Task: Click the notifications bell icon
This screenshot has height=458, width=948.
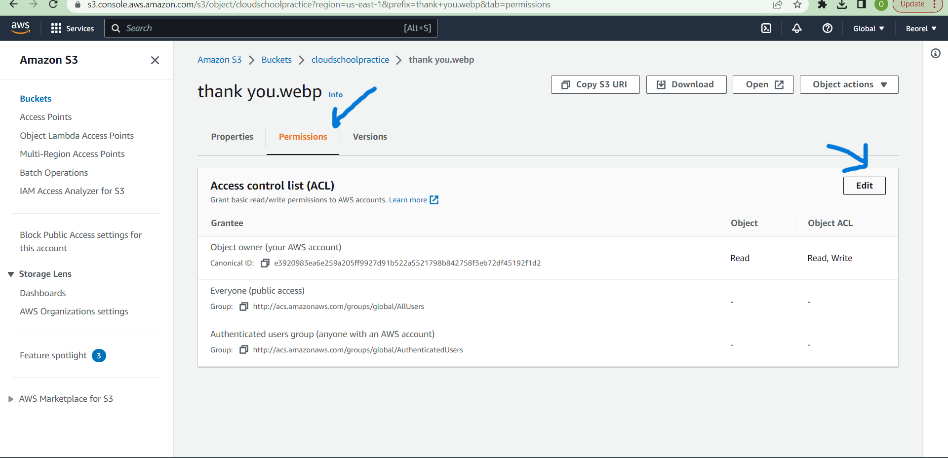Action: pyautogui.click(x=797, y=28)
